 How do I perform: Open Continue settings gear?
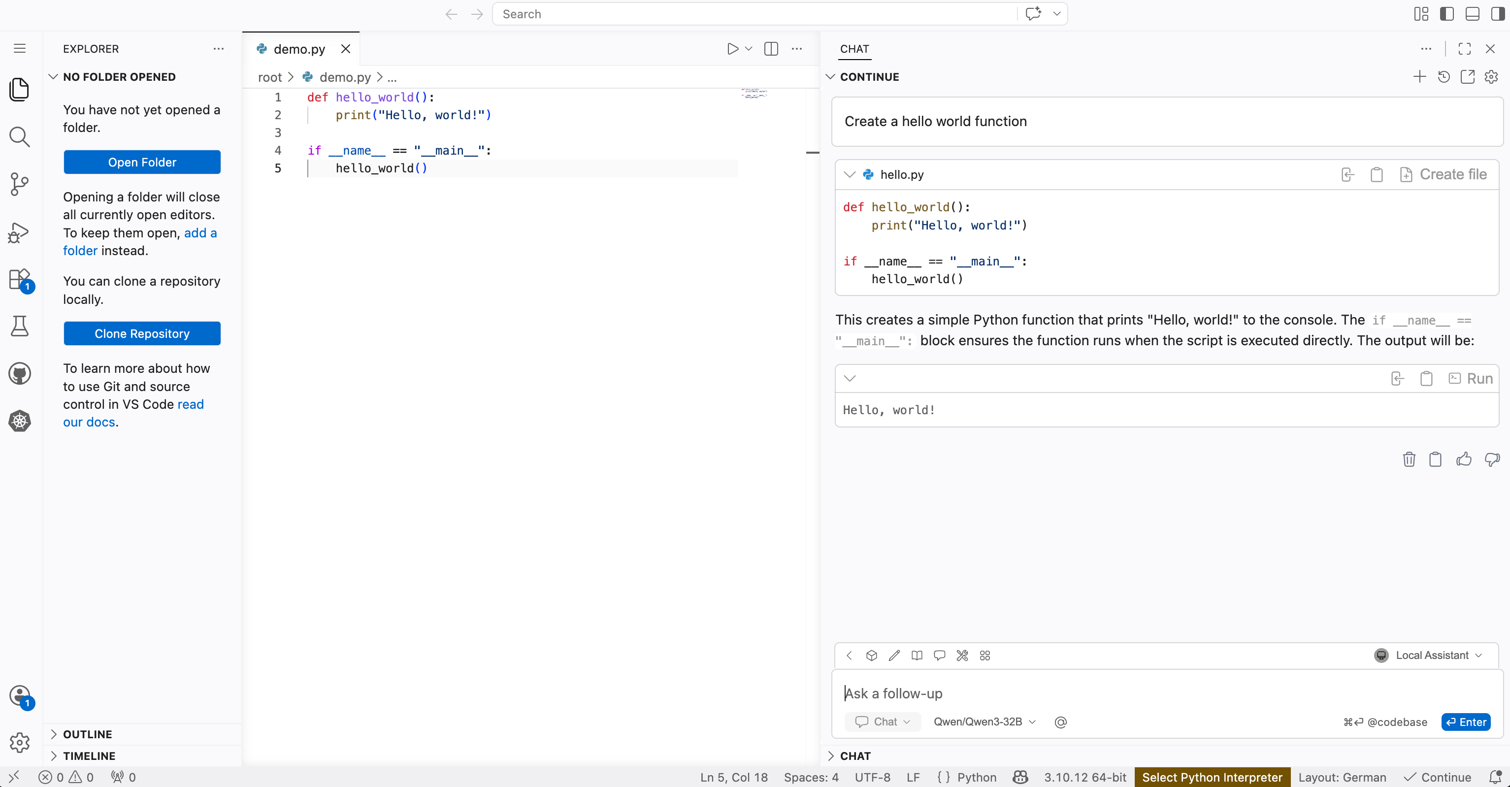tap(1491, 77)
